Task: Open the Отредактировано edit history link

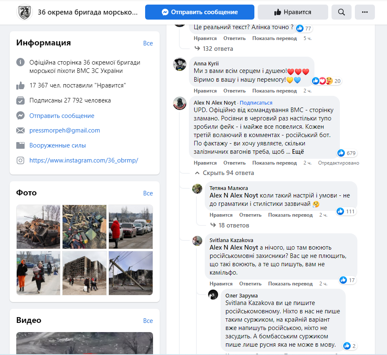Action: 338,163
